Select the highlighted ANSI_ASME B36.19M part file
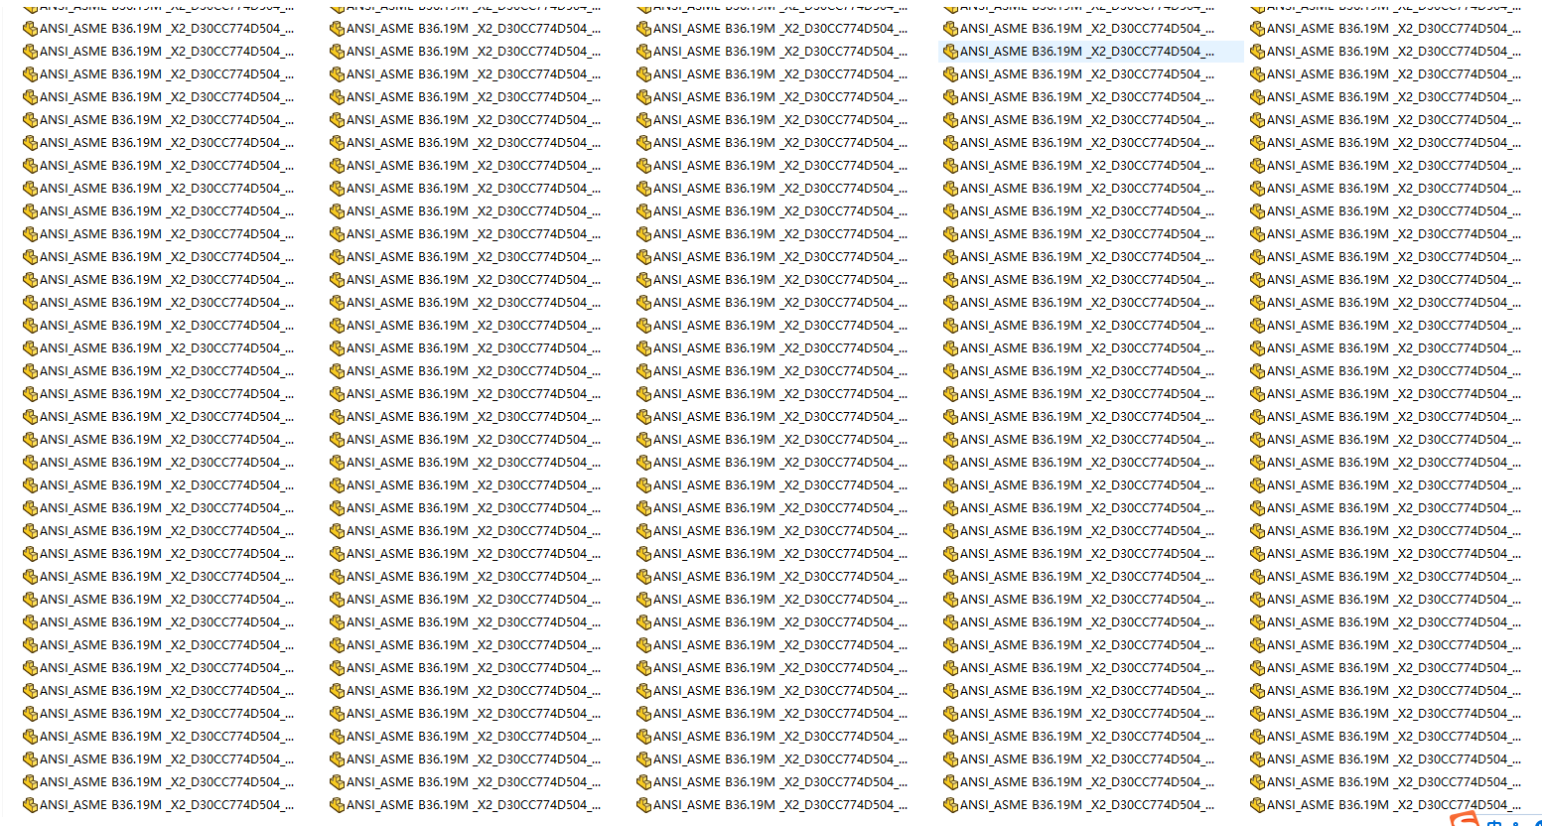Screen dimensions: 1542x826 coord(1089,52)
